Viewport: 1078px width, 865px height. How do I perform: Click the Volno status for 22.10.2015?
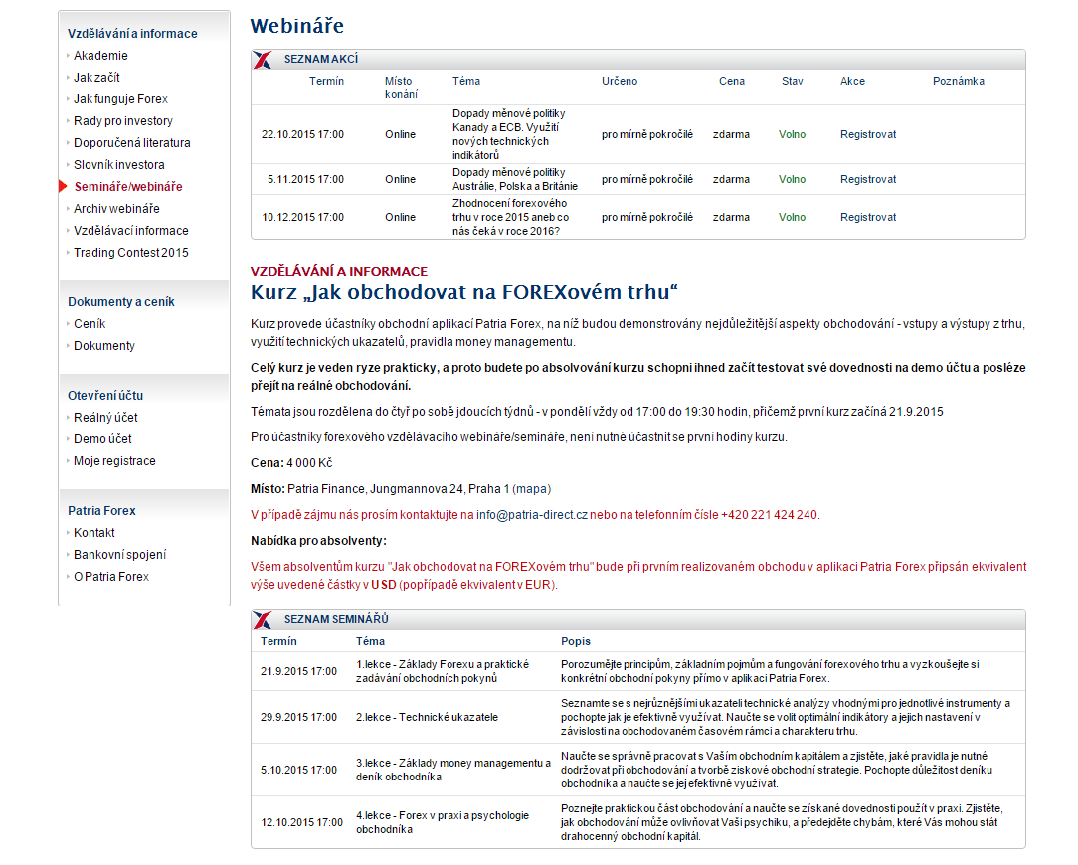click(x=792, y=135)
